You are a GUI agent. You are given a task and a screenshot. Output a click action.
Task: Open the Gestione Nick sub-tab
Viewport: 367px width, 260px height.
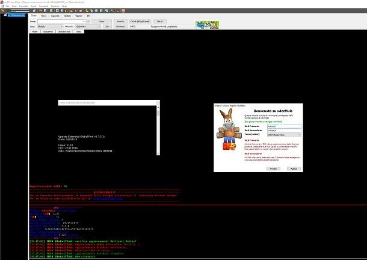[64, 31]
